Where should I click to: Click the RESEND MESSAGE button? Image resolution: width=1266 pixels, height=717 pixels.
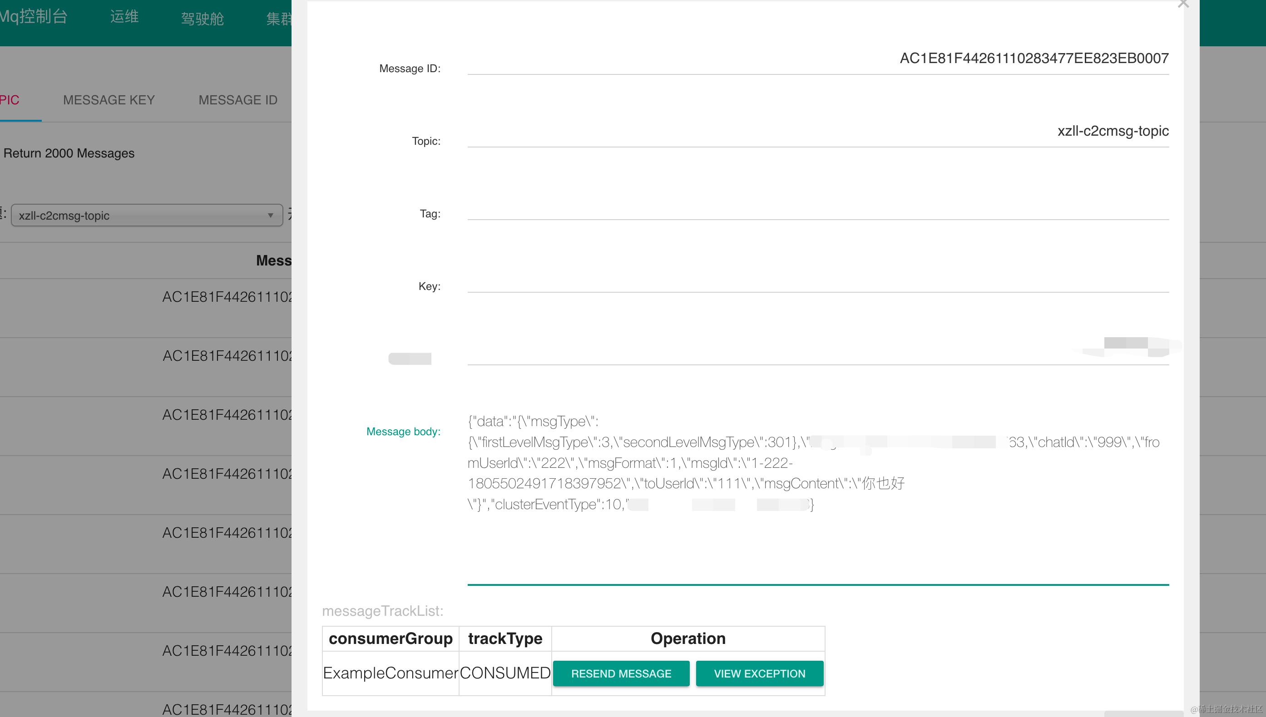(x=621, y=673)
